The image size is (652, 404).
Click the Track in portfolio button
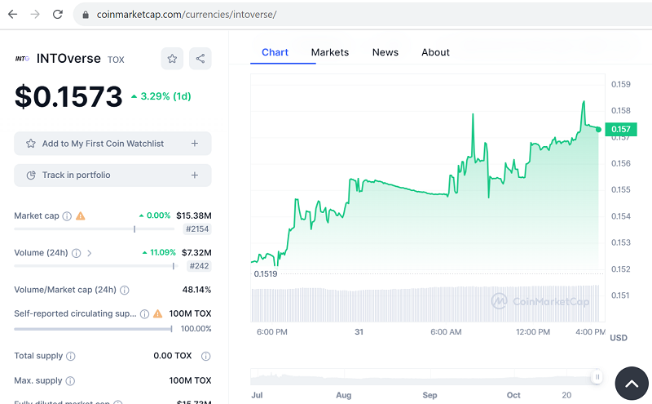click(x=112, y=175)
